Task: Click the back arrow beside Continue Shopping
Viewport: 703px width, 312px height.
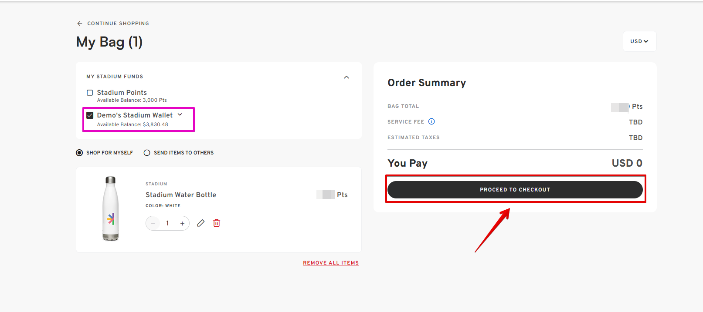Action: 79,23
